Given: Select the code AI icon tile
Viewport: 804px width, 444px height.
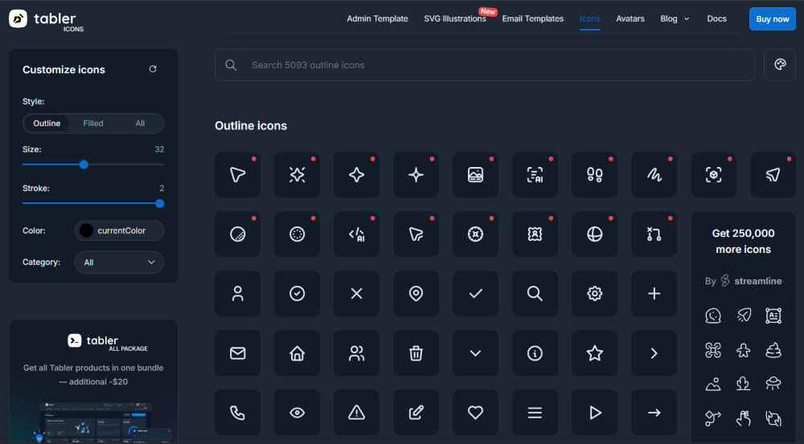Looking at the screenshot, I should click(x=356, y=234).
